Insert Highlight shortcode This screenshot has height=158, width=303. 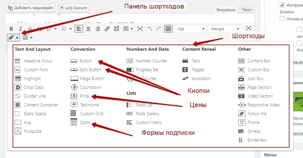pyautogui.click(x=28, y=79)
